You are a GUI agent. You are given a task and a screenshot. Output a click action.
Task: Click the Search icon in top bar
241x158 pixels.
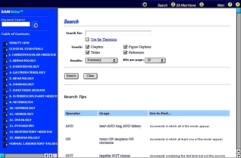(x=145, y=4)
